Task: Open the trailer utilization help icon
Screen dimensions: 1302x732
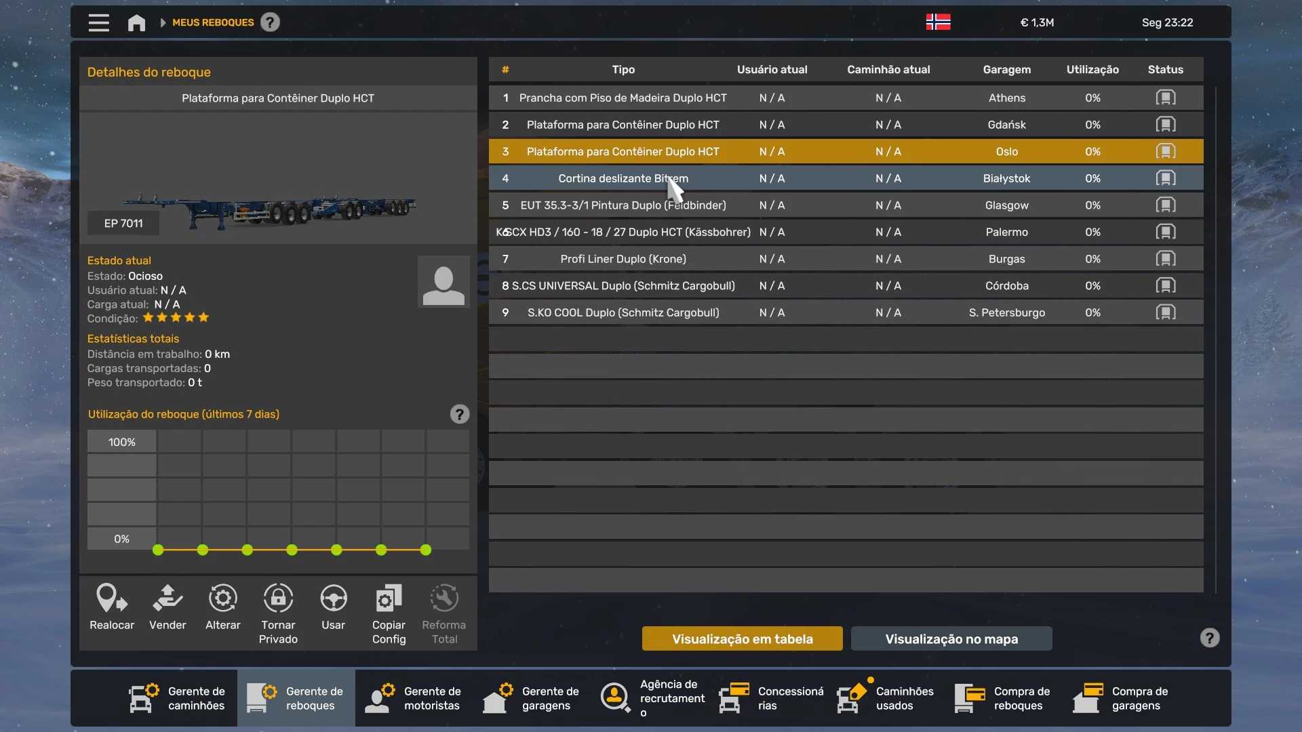Action: tap(460, 414)
